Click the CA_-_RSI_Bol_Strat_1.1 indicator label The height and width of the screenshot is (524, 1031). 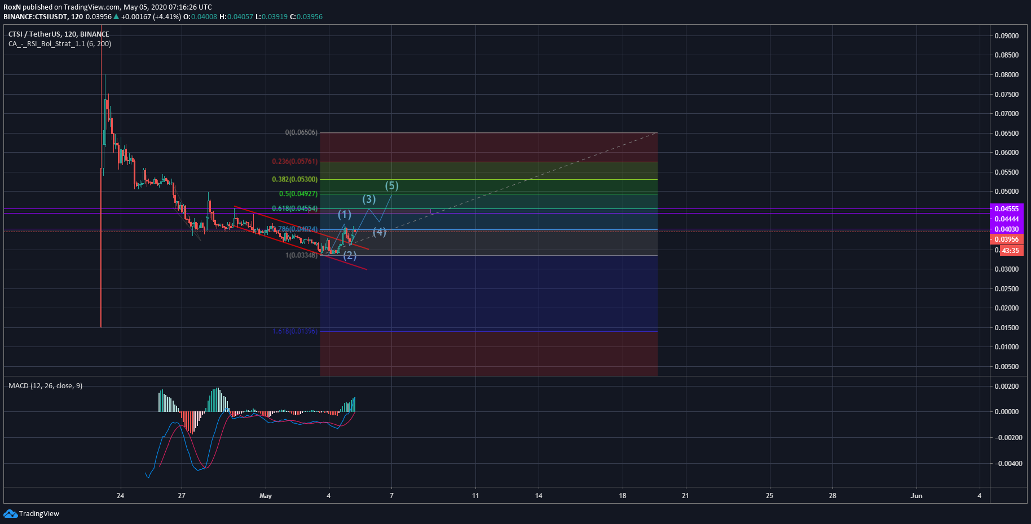point(60,43)
